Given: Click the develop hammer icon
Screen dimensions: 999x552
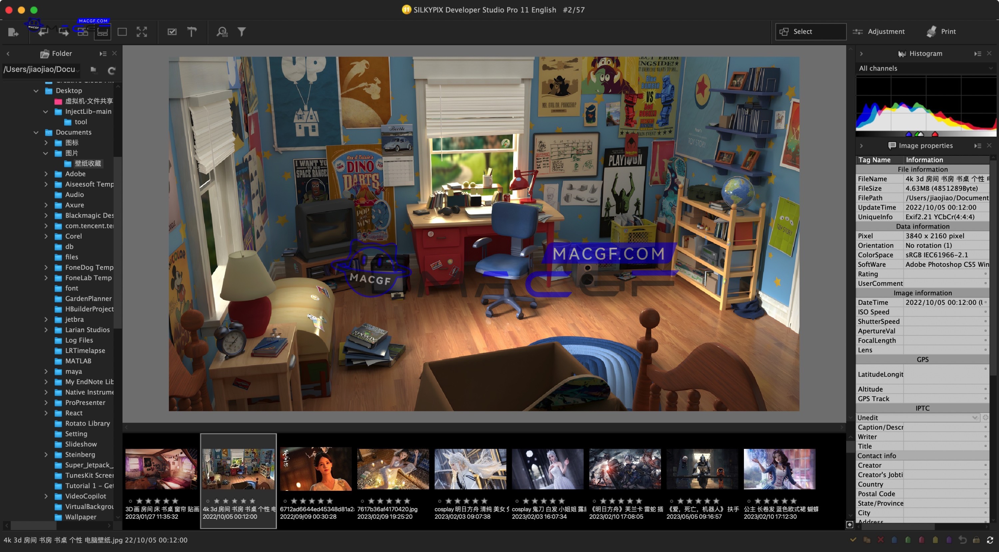Looking at the screenshot, I should click(191, 32).
